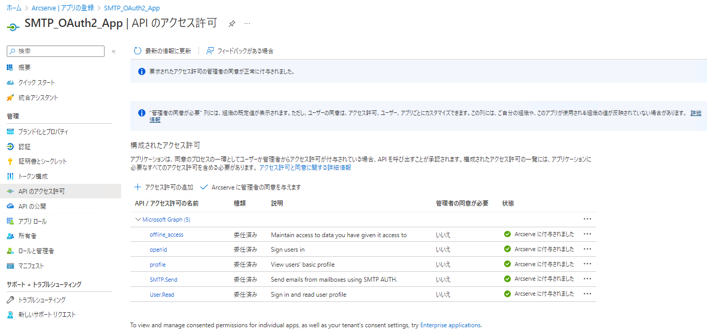Open the ellipsis menu for User.Read row
Image resolution: width=707 pixels, height=335 pixels.
(587, 294)
